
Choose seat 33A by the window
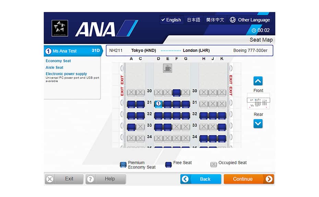pyautogui.click(x=131, y=127)
